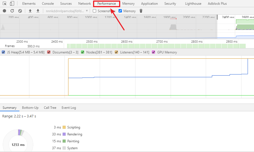Click the 2400 ms overview window handle

click(x=217, y=17)
